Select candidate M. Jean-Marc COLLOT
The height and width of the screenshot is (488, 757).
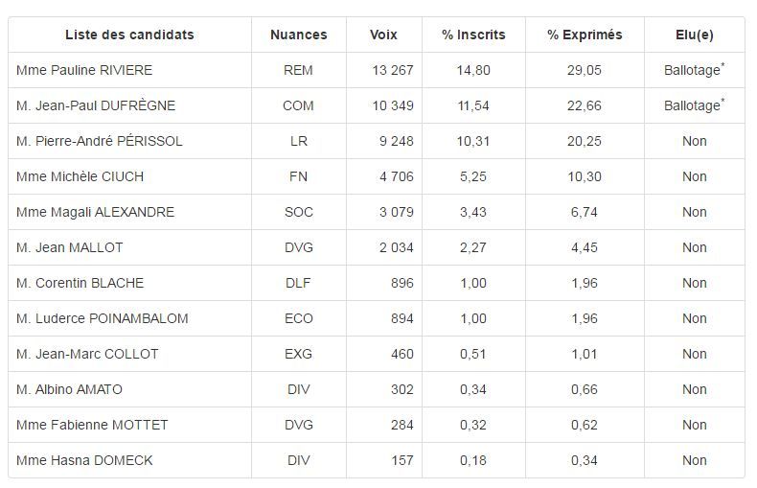(87, 354)
